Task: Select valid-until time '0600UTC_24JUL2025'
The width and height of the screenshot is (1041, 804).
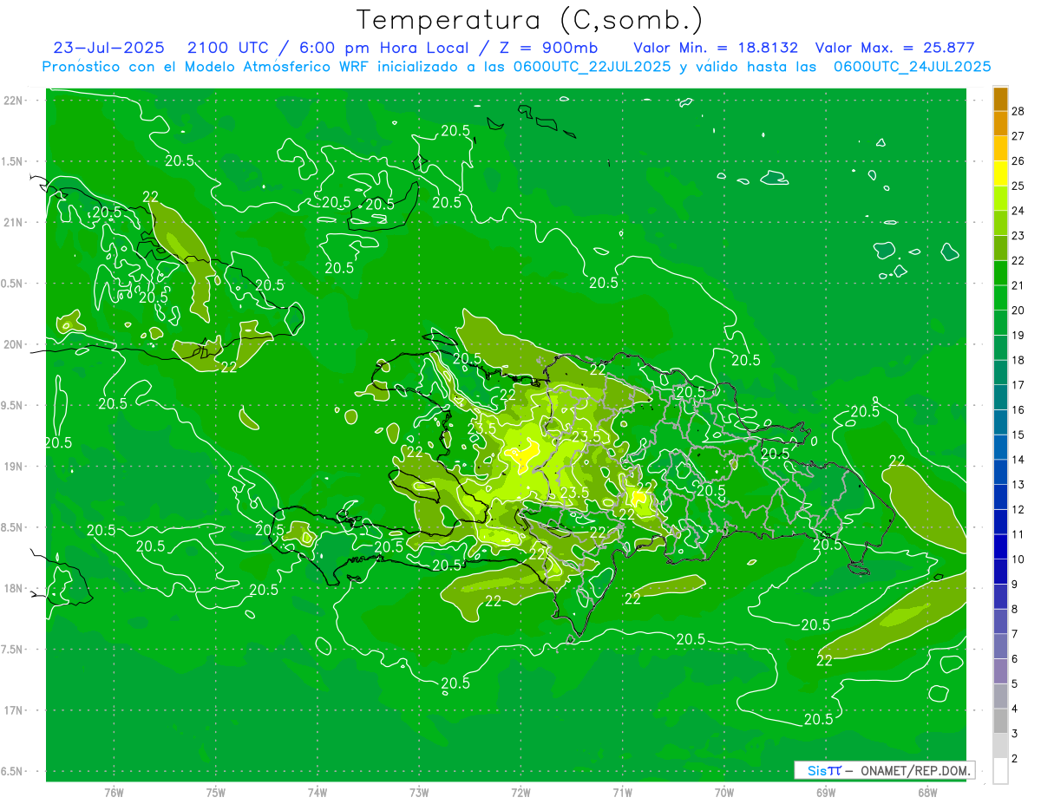Action: point(912,66)
